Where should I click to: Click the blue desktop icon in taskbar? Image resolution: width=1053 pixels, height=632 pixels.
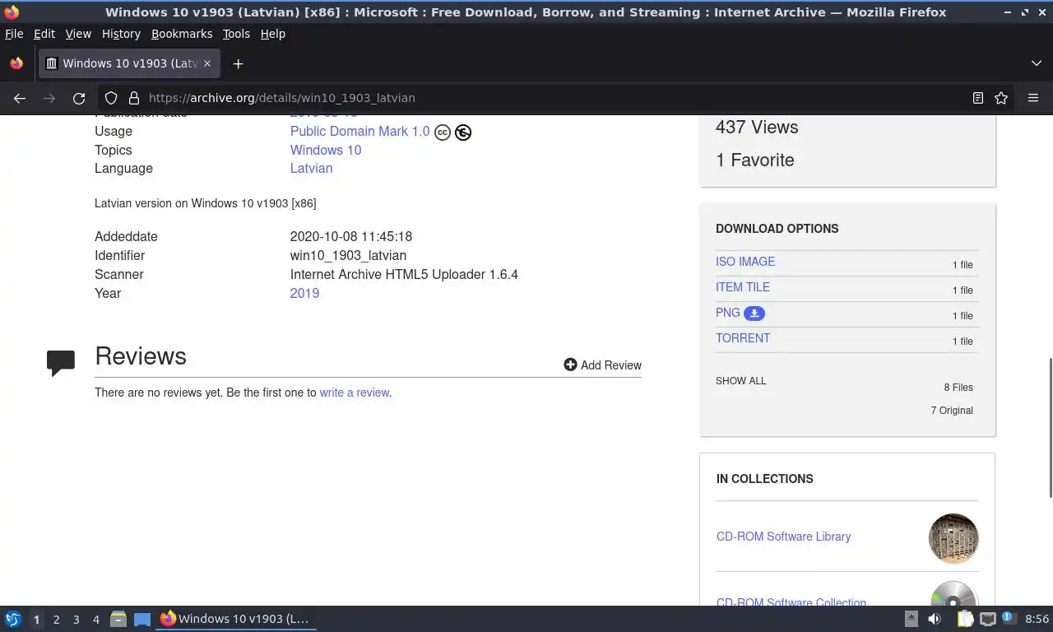[x=142, y=619]
